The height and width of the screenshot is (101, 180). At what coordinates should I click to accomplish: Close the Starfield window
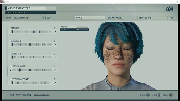[177, 2]
